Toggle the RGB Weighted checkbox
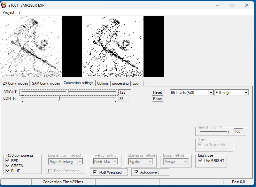 coord(95,172)
